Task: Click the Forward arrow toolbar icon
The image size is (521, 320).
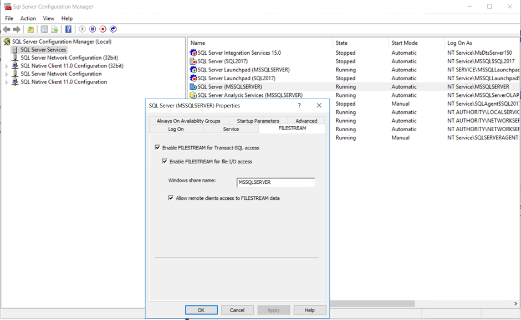Action: tap(17, 29)
